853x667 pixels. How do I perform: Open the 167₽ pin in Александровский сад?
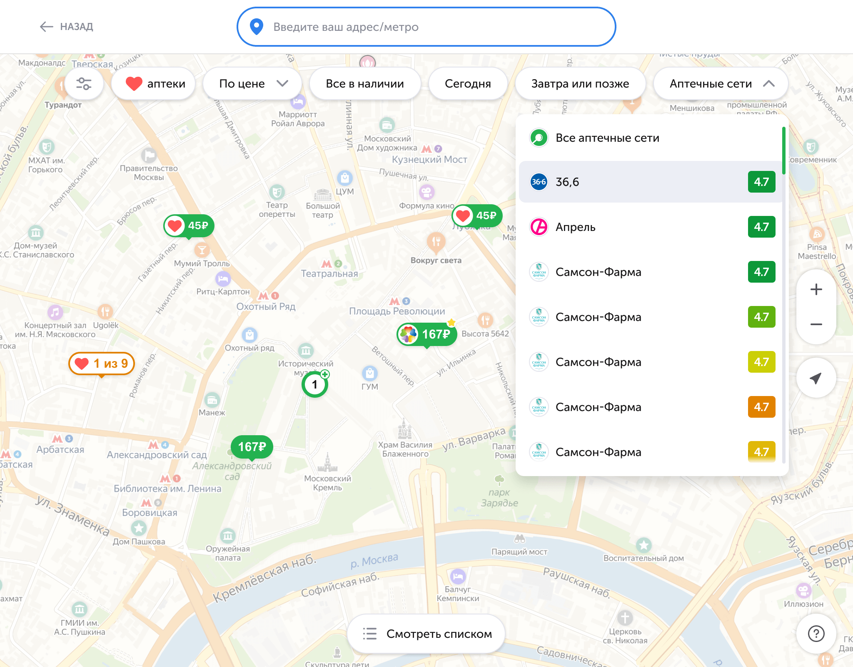(x=252, y=447)
